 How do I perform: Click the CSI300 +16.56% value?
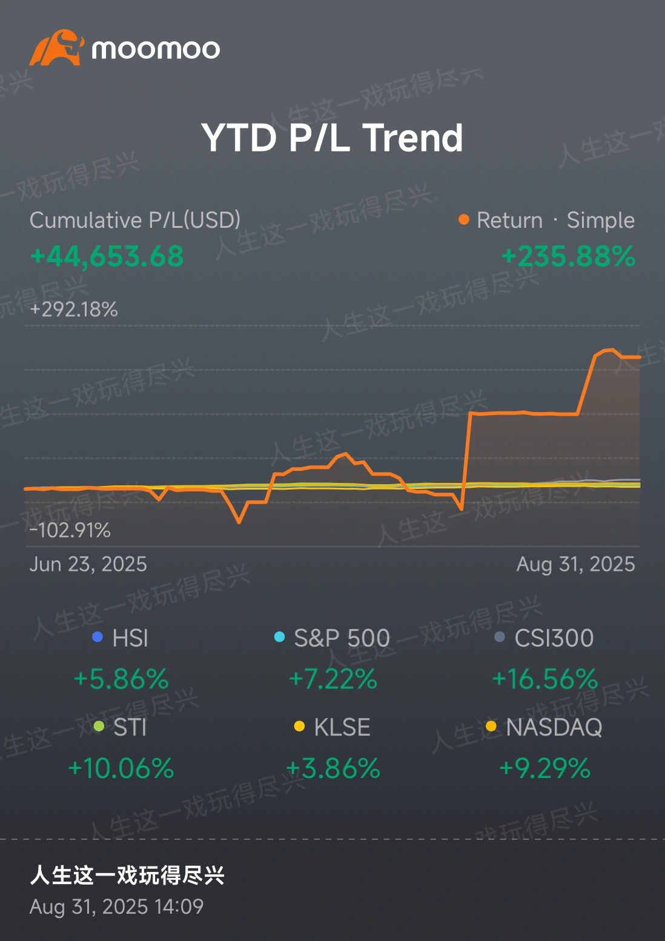tap(545, 679)
